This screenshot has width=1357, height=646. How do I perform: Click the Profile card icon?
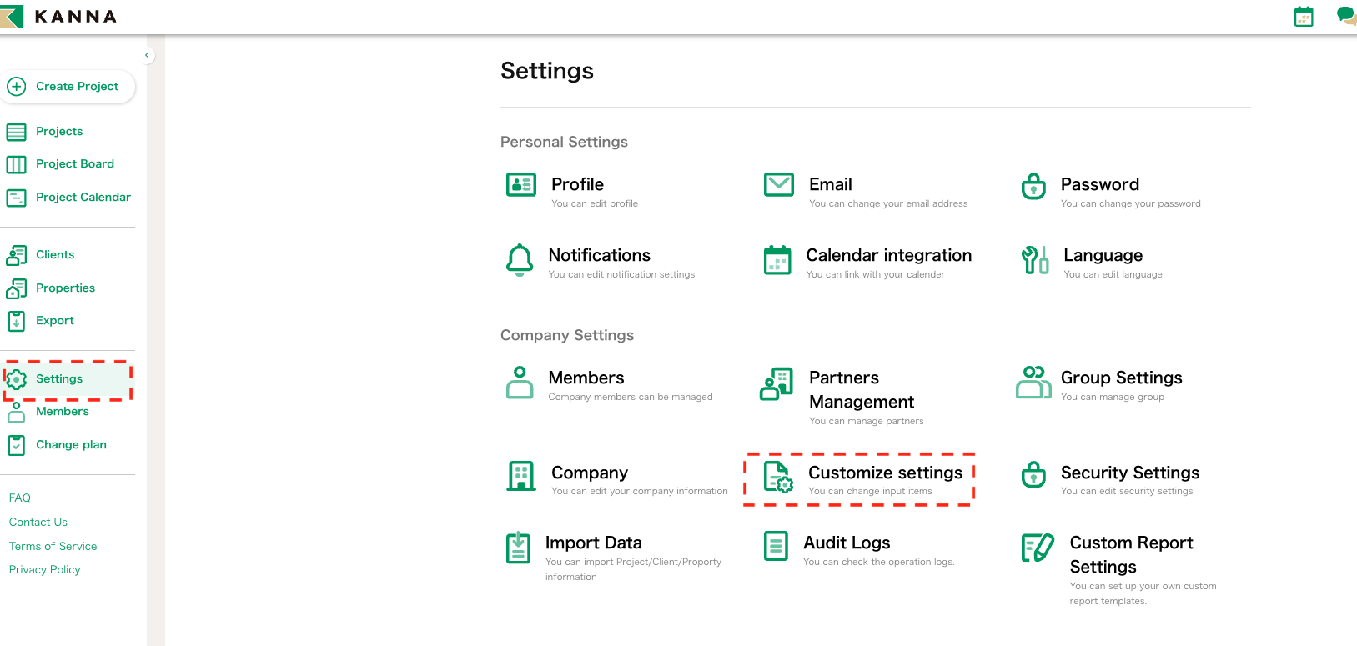point(521,185)
